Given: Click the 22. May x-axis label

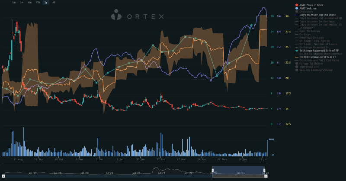Looking at the screenshot, I should coord(222,159).
